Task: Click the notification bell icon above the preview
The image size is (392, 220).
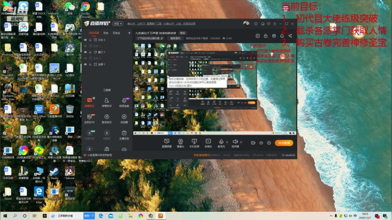Action: 282,36
